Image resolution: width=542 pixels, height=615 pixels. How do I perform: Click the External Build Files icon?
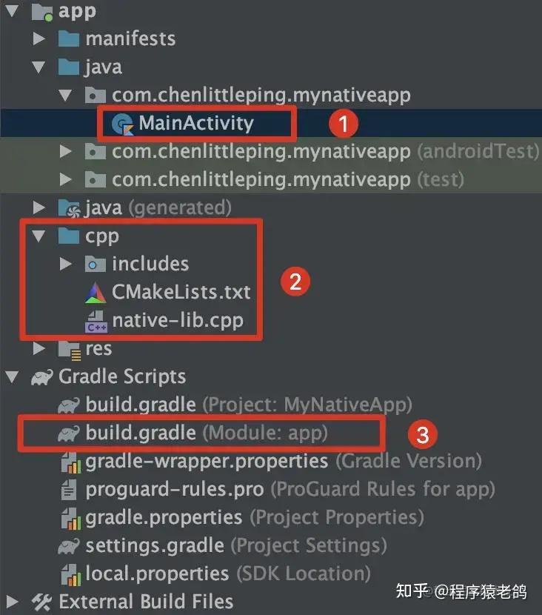point(41,601)
